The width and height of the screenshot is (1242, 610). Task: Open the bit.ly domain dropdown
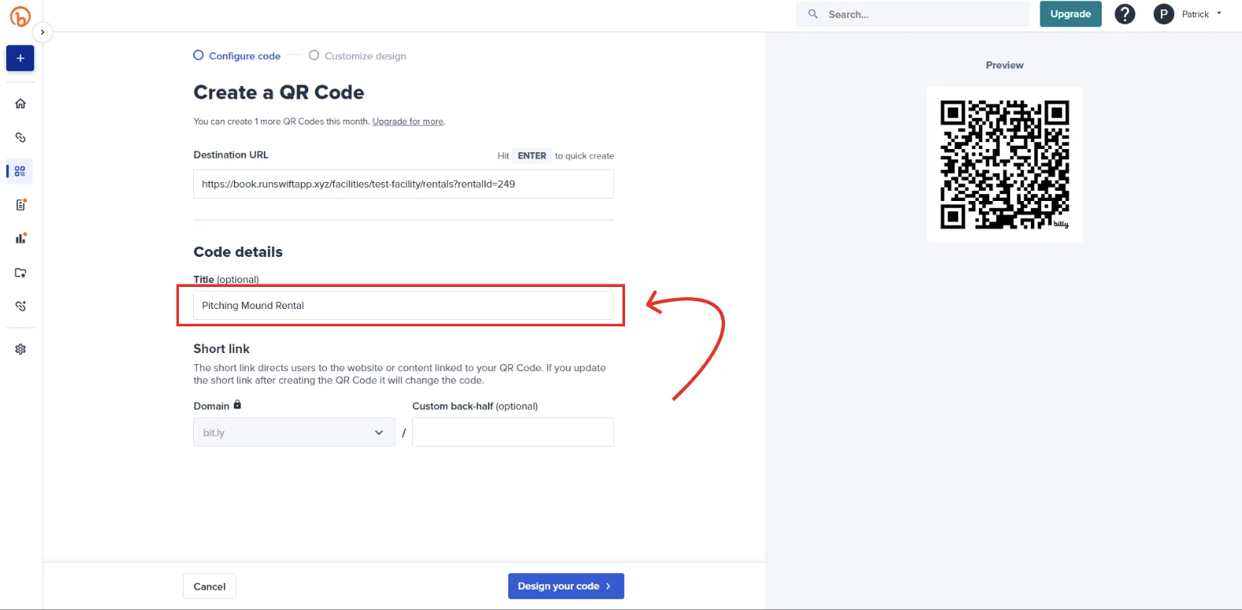[x=294, y=433]
